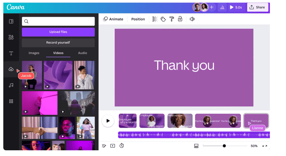Open the Audio music note panel
286x156 pixels.
point(11,85)
